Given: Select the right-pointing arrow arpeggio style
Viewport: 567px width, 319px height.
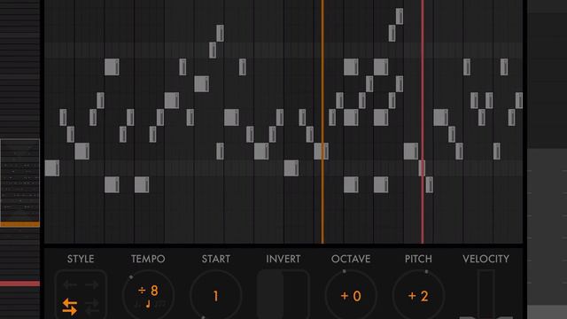Looking at the screenshot, I should click(x=91, y=285).
